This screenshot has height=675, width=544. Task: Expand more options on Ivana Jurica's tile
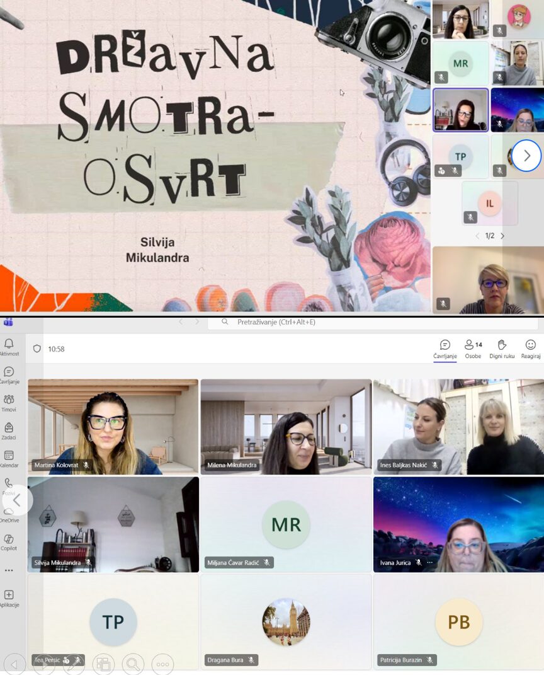pos(430,562)
